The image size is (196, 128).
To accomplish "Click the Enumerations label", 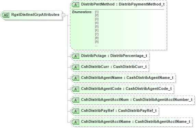I will pos(82,12).
